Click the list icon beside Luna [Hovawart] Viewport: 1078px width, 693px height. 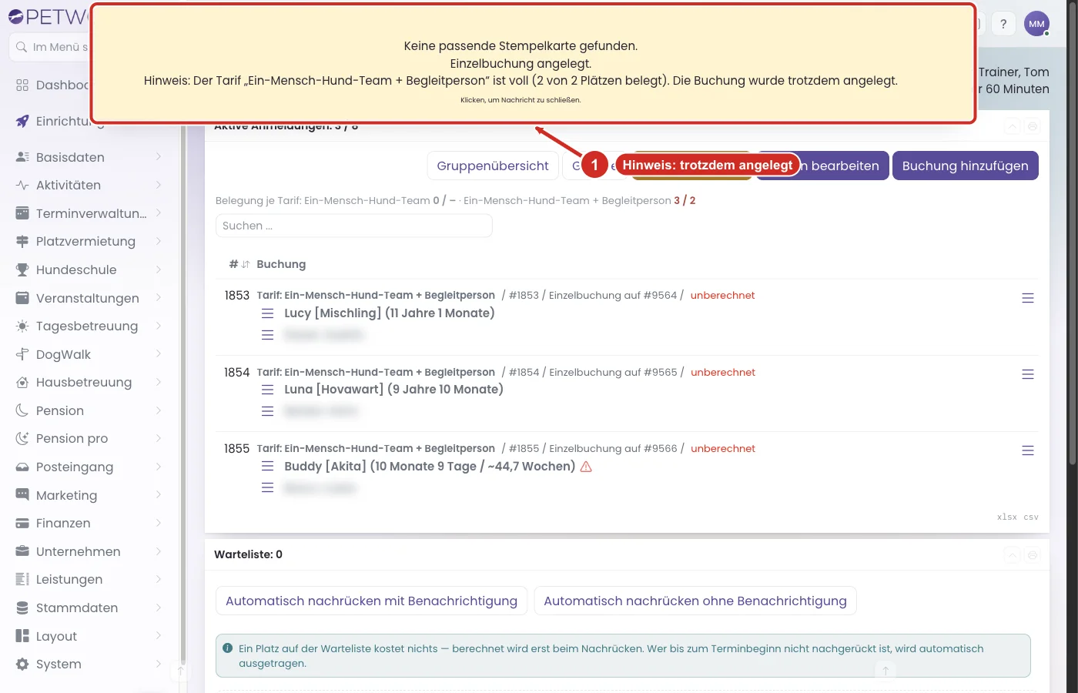pyautogui.click(x=268, y=390)
